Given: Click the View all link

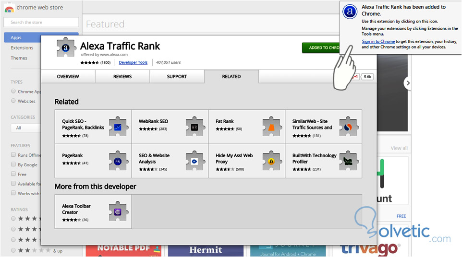Looking at the screenshot, I should (399, 148).
